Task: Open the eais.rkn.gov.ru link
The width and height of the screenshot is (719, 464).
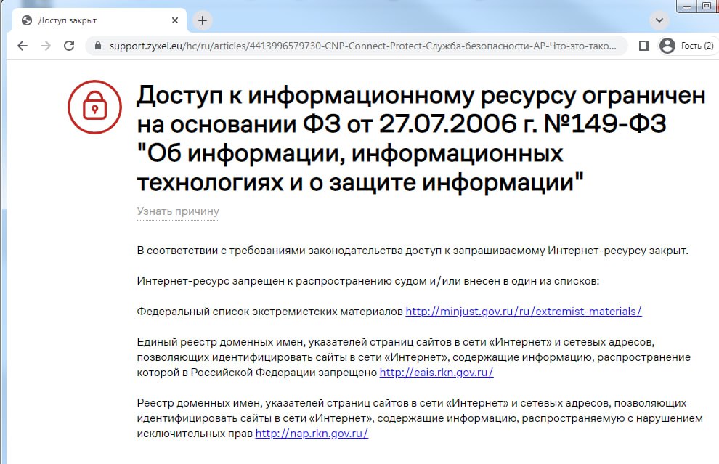Action: pos(436,373)
